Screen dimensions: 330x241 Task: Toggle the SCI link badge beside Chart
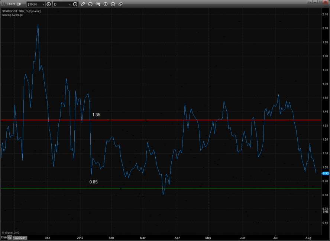click(19, 4)
